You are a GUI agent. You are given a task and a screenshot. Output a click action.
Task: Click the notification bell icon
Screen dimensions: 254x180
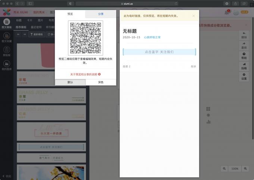click(227, 13)
